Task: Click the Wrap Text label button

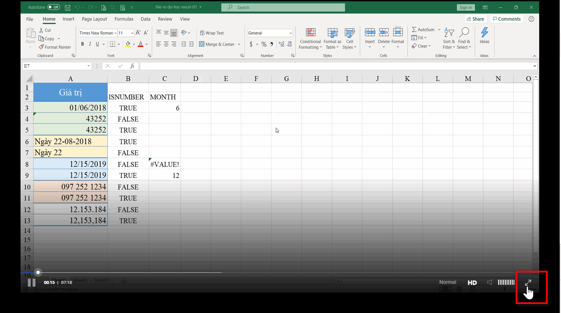Action: (215, 33)
